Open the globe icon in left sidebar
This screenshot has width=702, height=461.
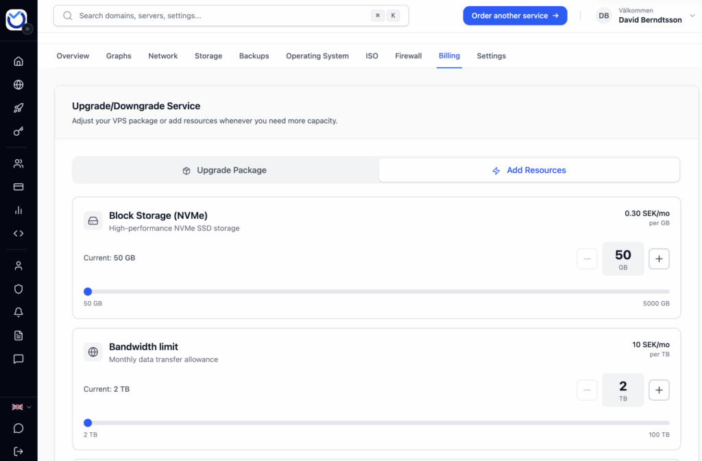coord(19,85)
